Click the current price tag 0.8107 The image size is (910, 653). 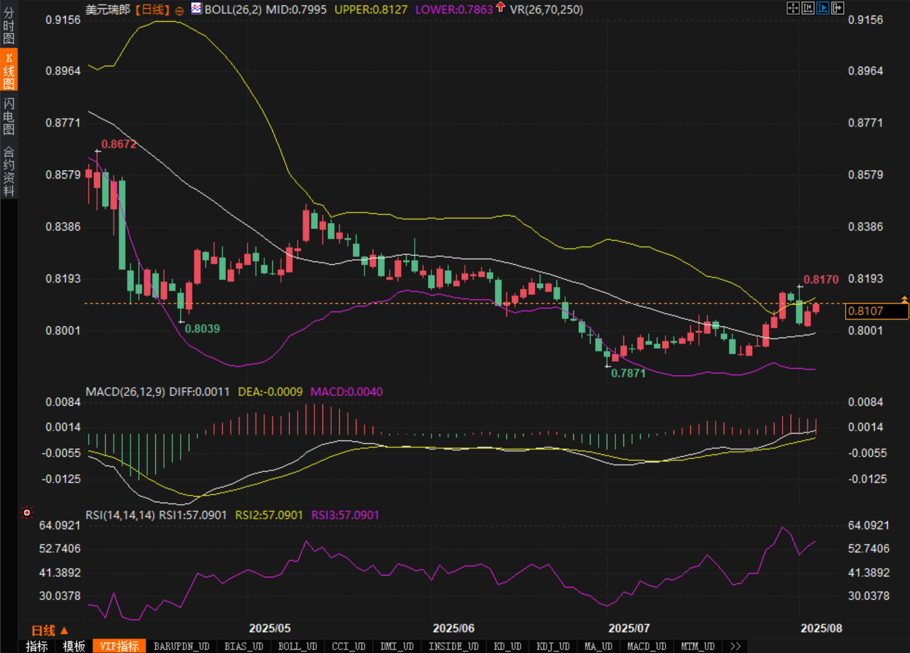click(877, 311)
